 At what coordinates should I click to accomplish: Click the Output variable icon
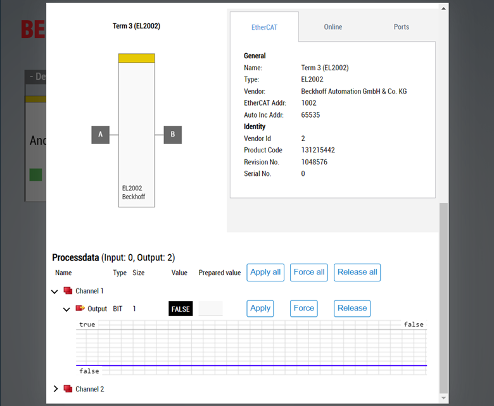[x=80, y=308]
